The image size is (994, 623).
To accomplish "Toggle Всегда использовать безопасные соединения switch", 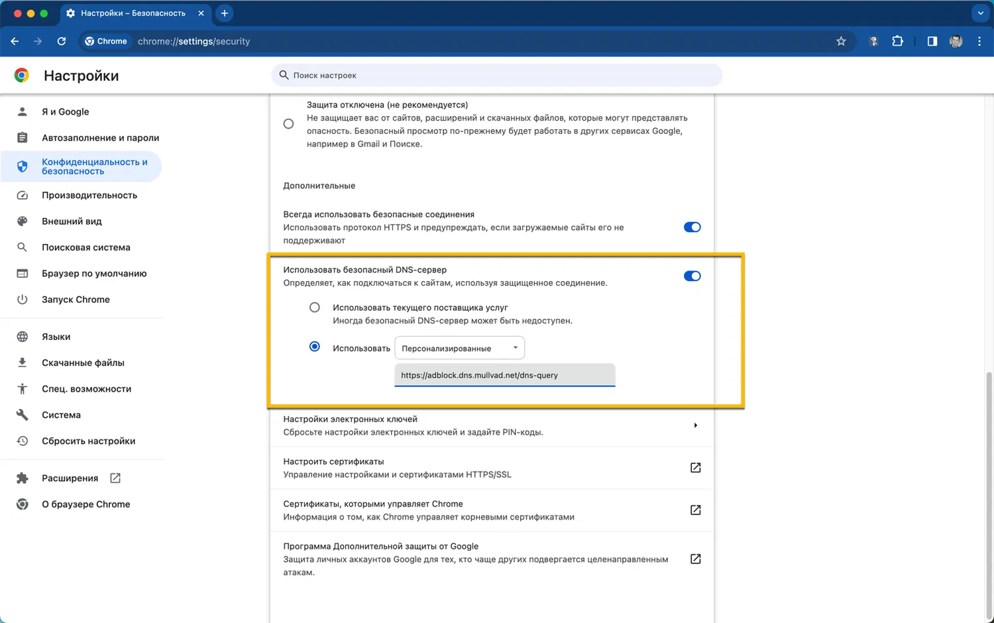I will pos(692,227).
